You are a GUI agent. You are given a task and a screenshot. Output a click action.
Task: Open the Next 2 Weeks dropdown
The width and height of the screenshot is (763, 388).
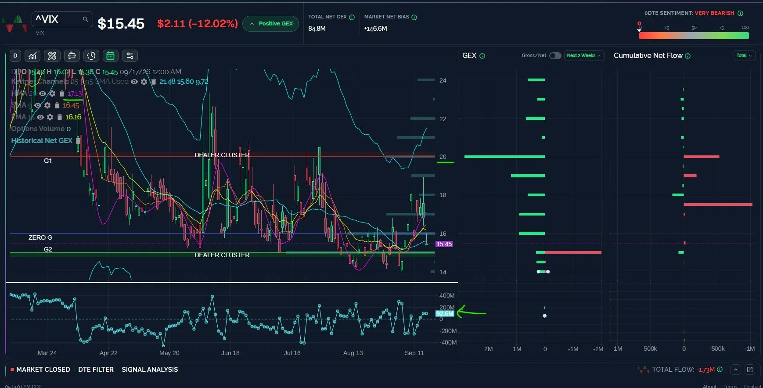[x=584, y=56]
